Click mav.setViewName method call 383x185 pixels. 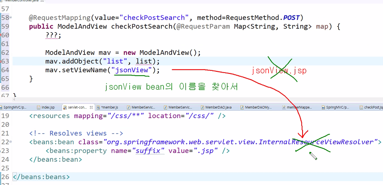(76, 70)
